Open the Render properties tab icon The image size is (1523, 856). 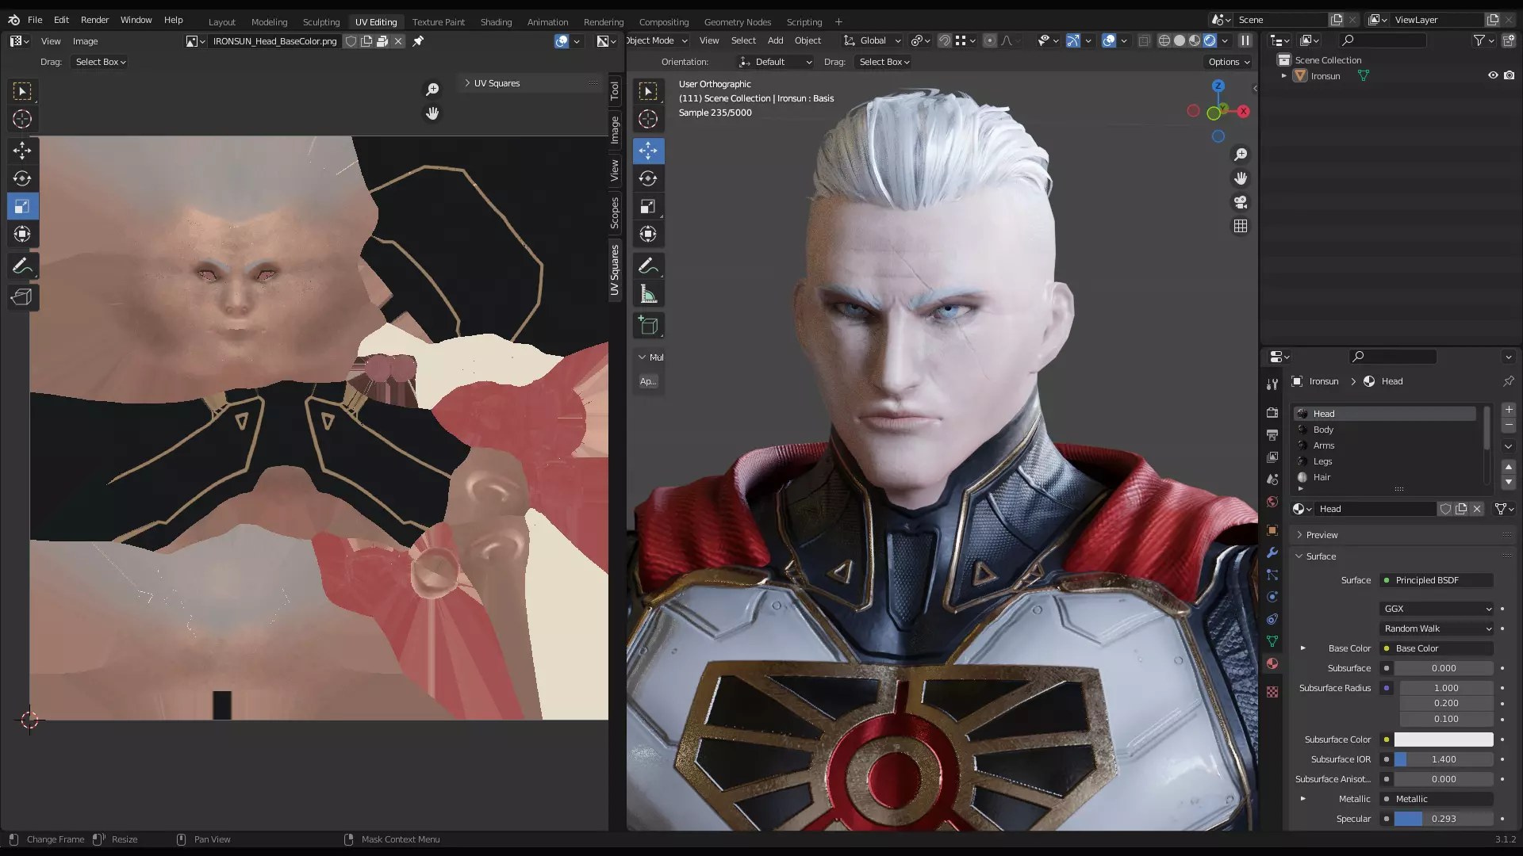[1272, 412]
